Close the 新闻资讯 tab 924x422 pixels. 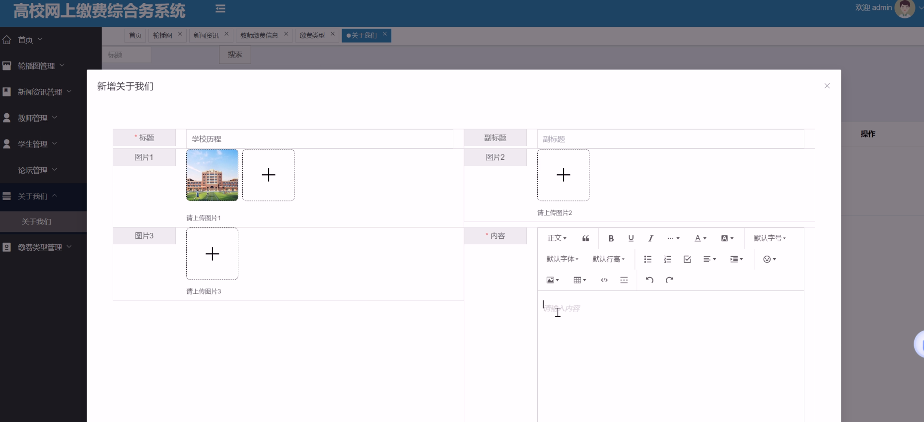[226, 34]
